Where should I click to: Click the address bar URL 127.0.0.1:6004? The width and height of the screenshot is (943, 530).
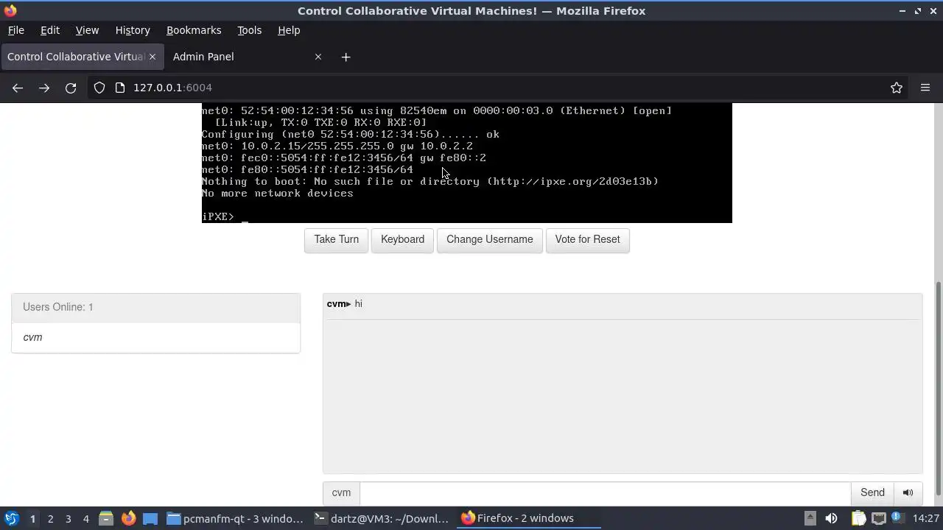click(172, 88)
